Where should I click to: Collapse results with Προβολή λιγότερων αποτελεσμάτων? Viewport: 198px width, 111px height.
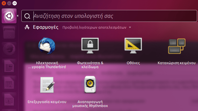pyautogui.click(x=94, y=28)
